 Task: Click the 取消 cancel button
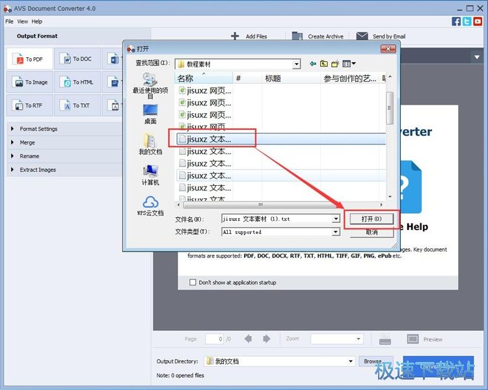point(371,232)
